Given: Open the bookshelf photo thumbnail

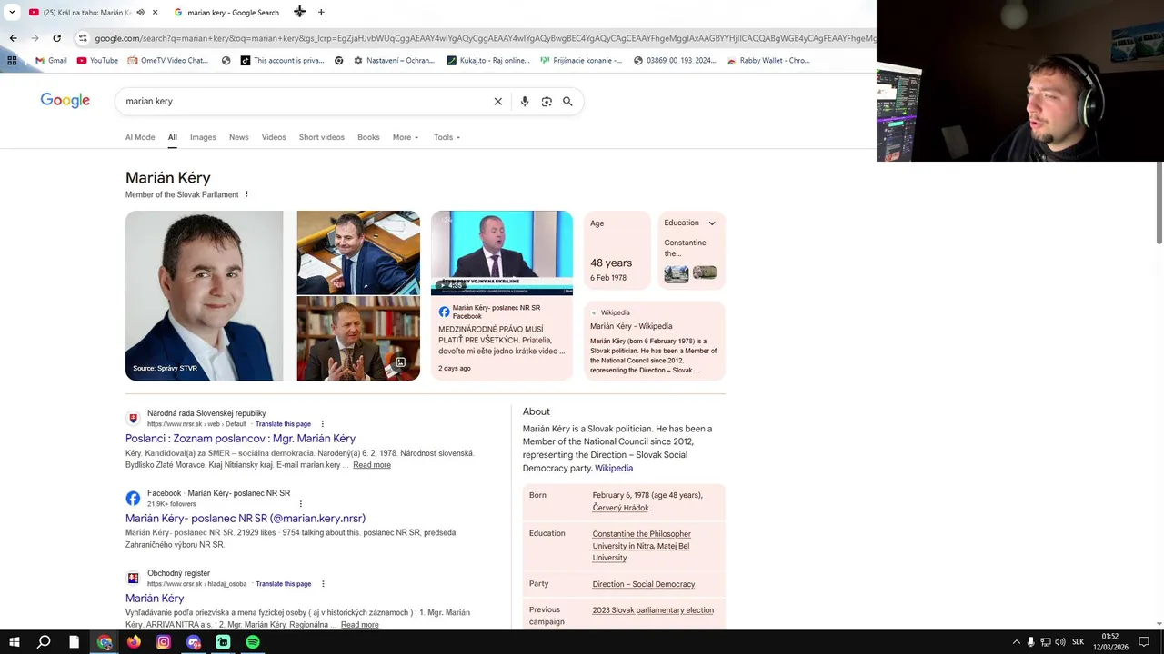Looking at the screenshot, I should pos(358,339).
